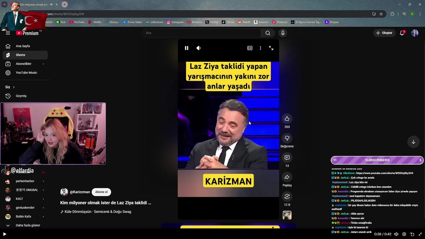Click the install app icon in address bar
This screenshot has height=239, width=425.
pyautogui.click(x=374, y=14)
